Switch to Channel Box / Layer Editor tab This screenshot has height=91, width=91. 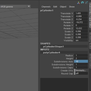pyautogui.click(x=90, y=15)
